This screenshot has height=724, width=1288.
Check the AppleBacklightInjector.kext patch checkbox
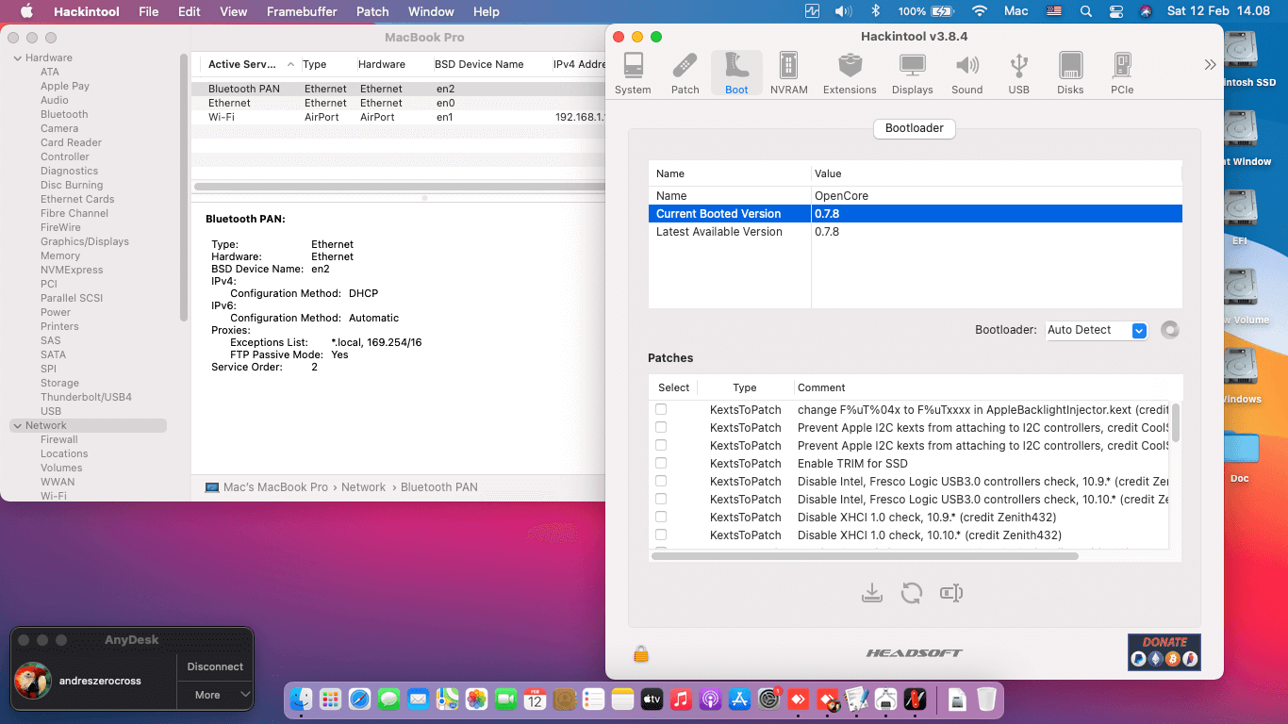click(661, 409)
